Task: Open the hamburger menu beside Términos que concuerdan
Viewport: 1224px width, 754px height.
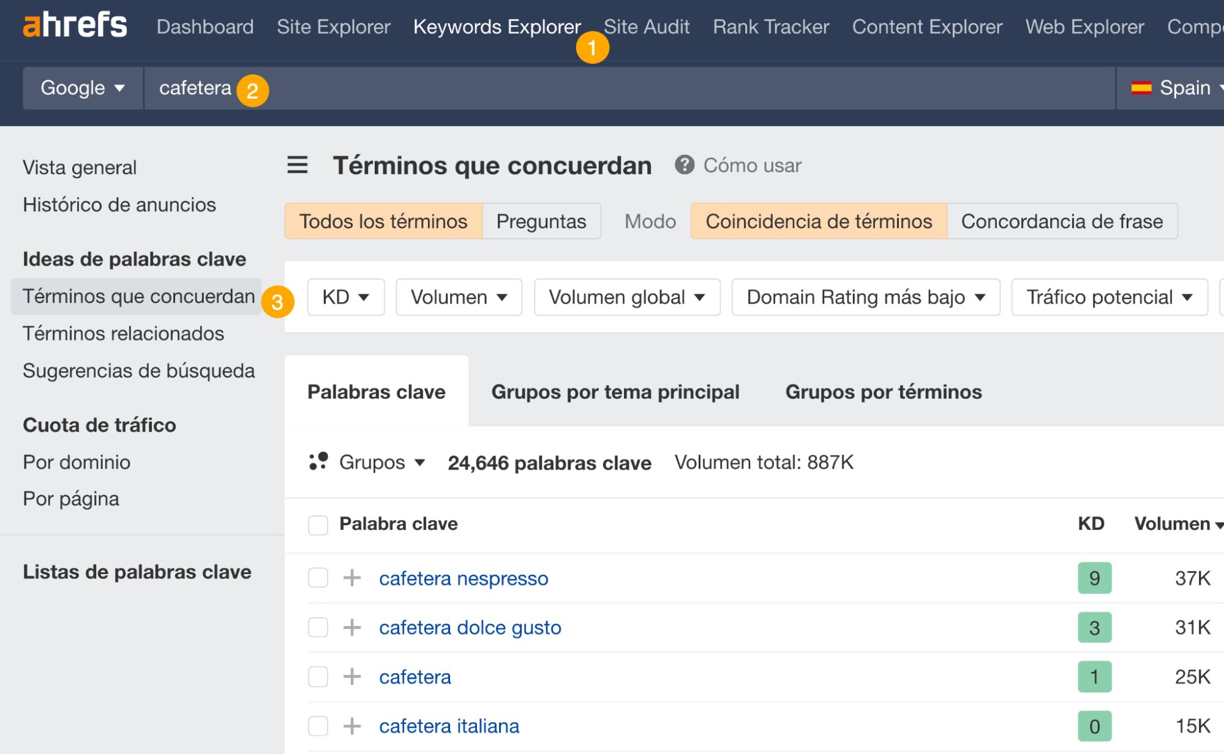Action: (x=298, y=165)
